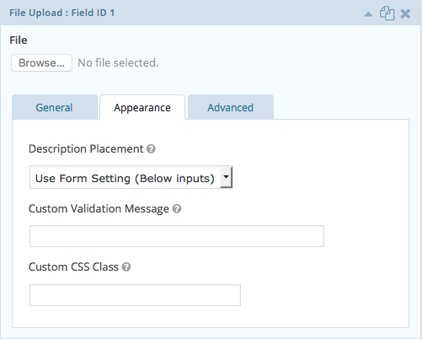Focus the Custom CSS Class text field
Image resolution: width=422 pixels, height=339 pixels.
pos(135,295)
